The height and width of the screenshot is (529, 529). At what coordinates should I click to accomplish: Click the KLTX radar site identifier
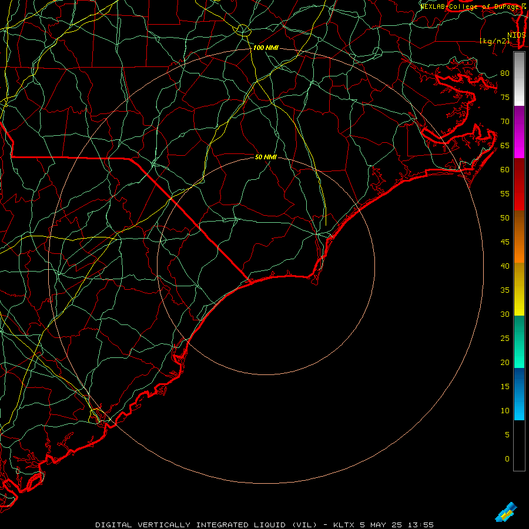point(343,525)
